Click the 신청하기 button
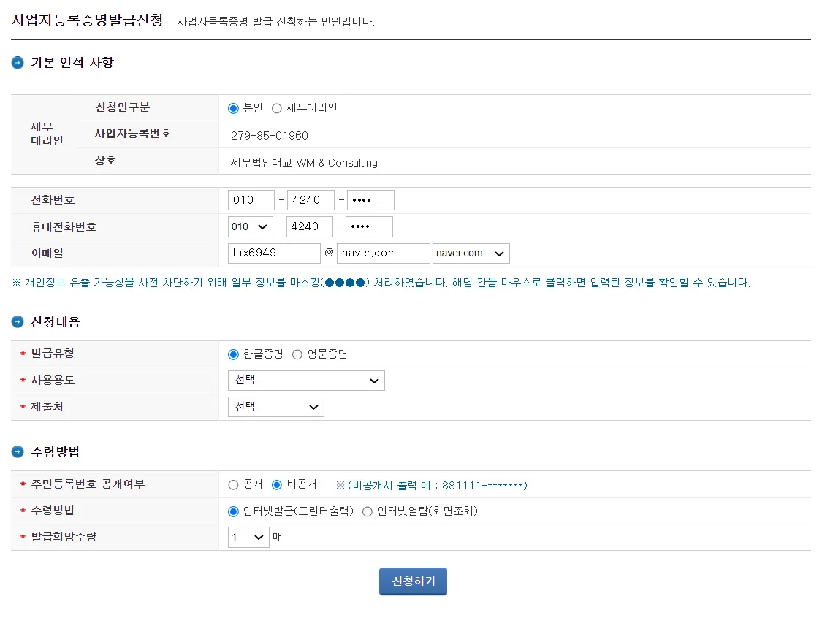822x626 pixels. 413,581
